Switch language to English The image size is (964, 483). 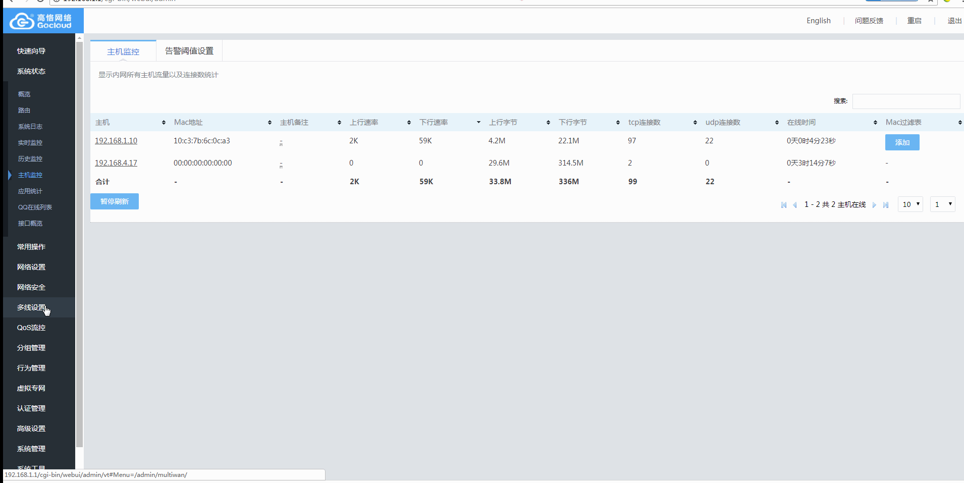point(818,21)
